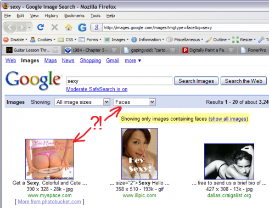The width and height of the screenshot is (269, 208).
Task: Open the Information toolbar menu
Action: [148, 40]
